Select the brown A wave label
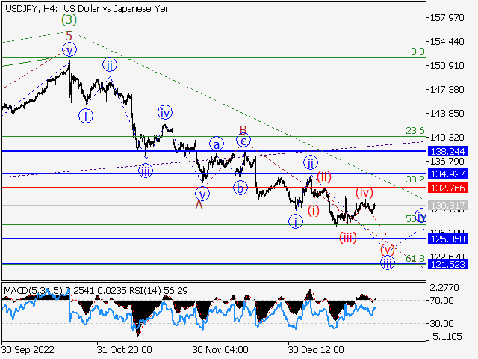The width and height of the screenshot is (478, 359). (199, 204)
